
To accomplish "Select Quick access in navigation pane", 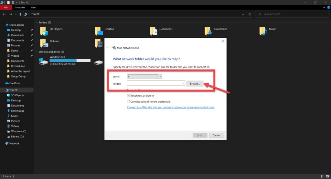I will point(16,25).
